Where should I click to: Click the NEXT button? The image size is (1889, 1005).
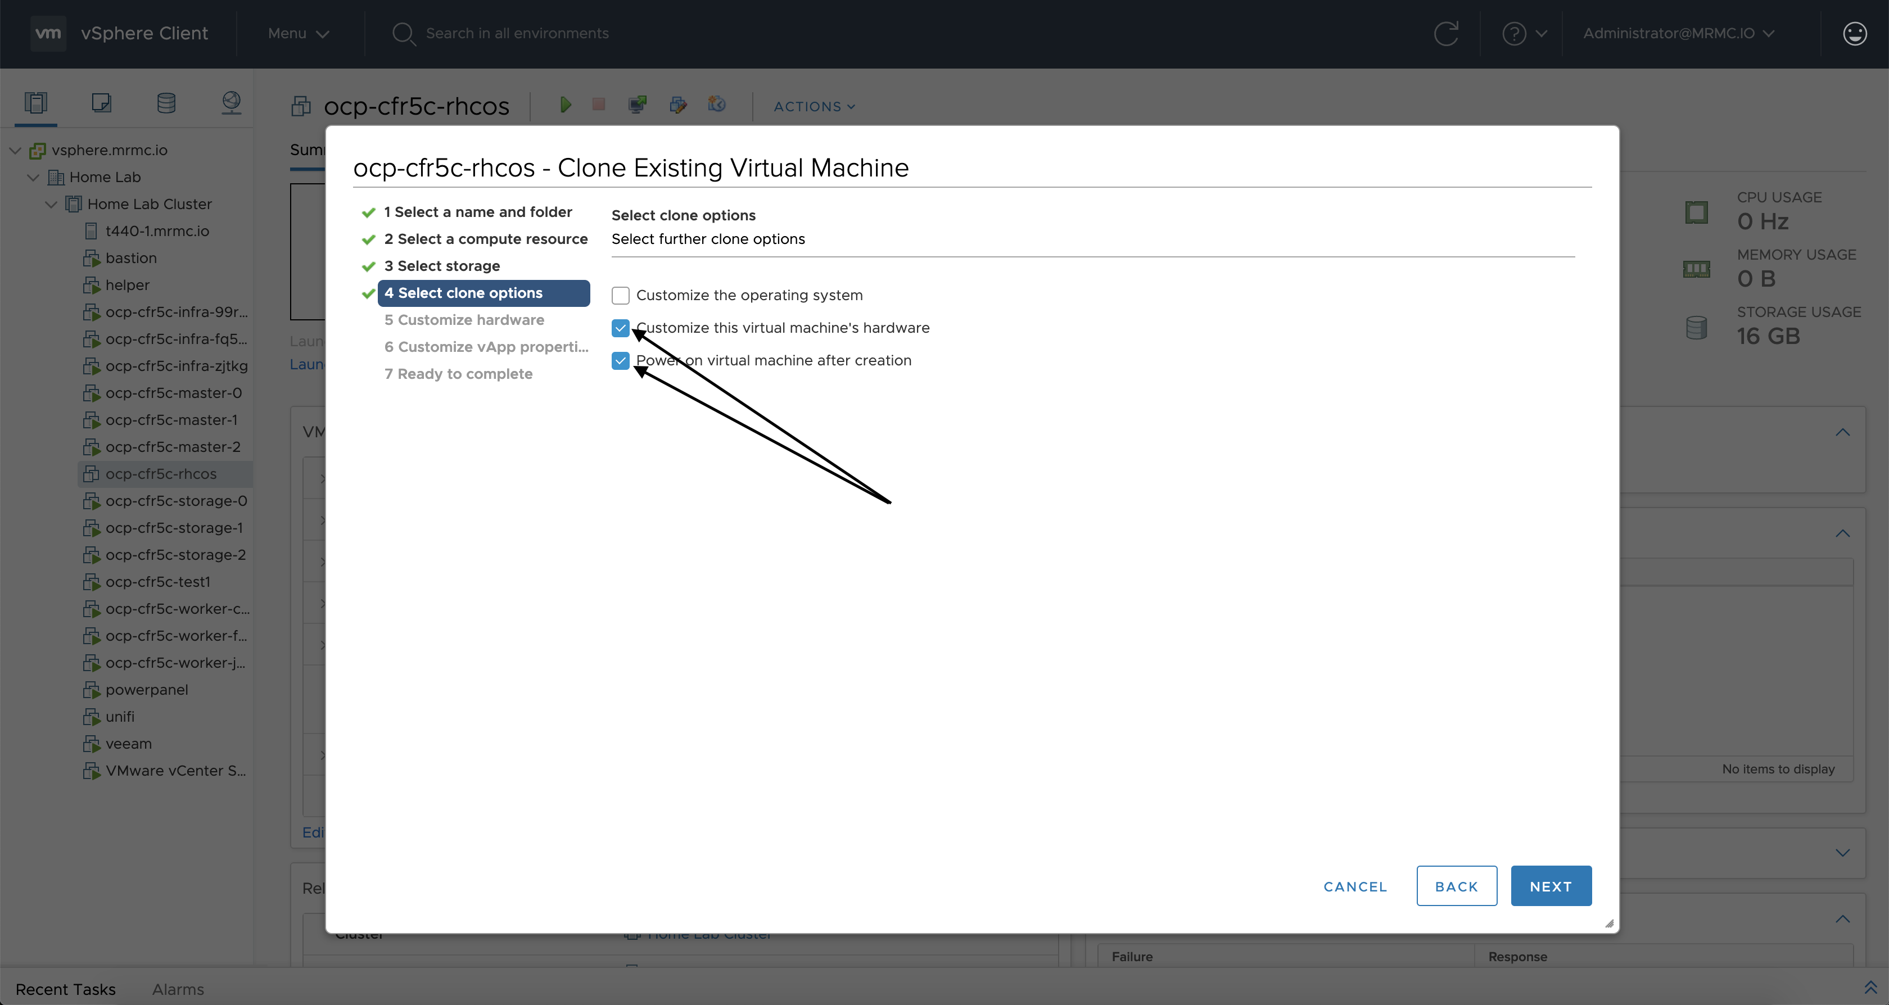tap(1551, 885)
